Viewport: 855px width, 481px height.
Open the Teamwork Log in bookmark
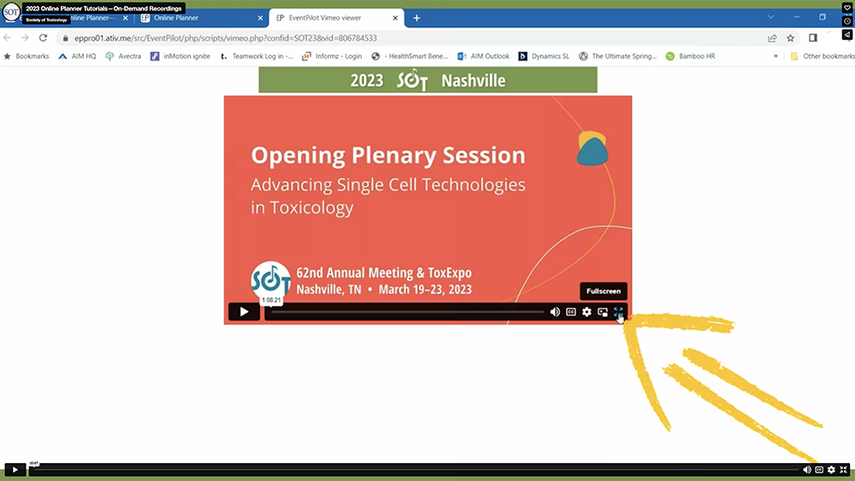[x=256, y=56]
